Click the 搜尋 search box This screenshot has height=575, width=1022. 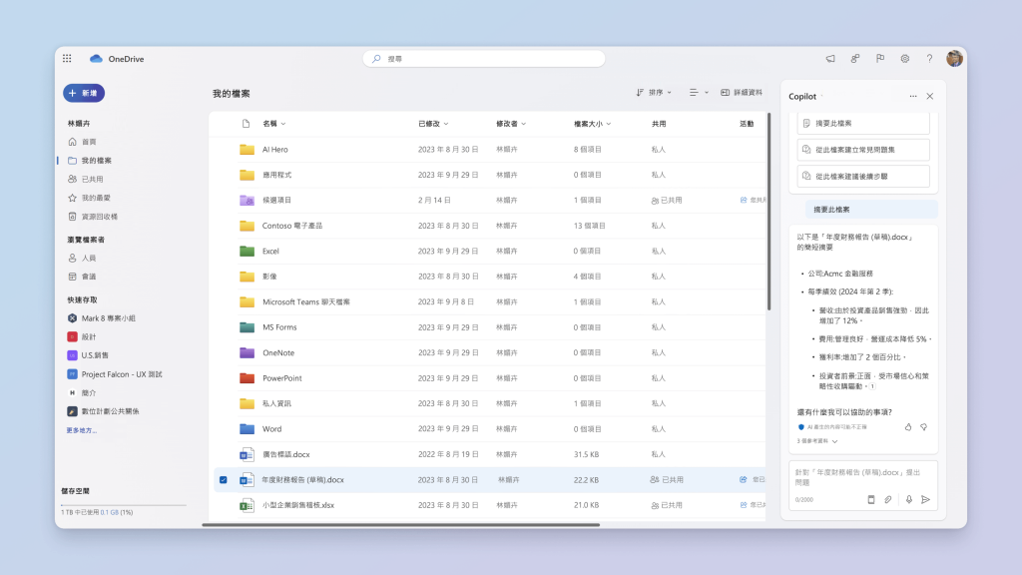pyautogui.click(x=484, y=59)
